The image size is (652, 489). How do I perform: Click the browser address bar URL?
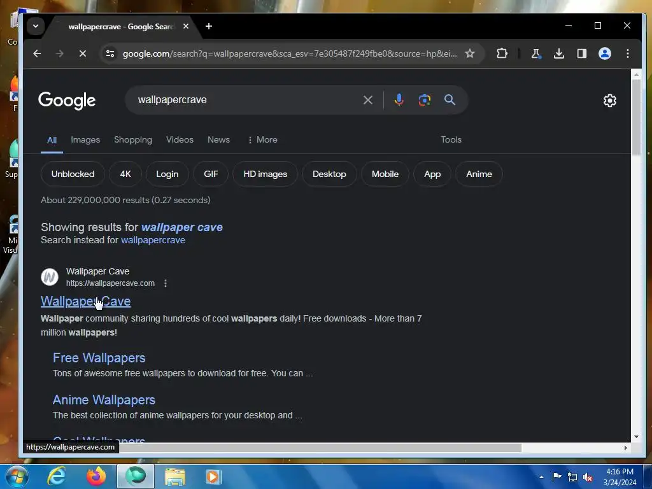tap(290, 53)
